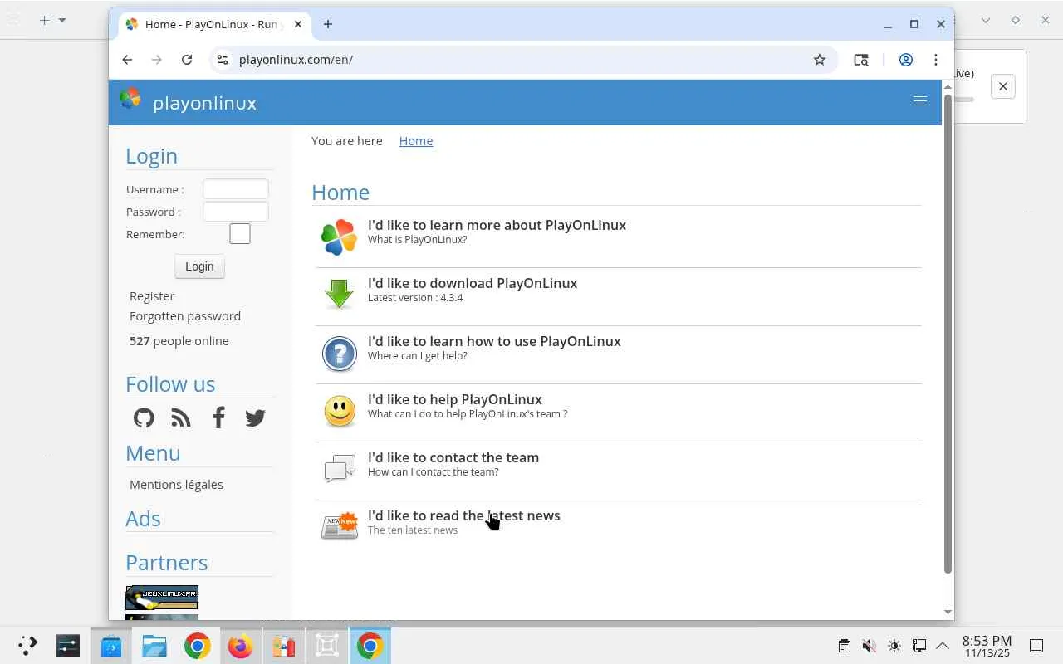Open the RSS feed icon
Screen dimensions: 1063x664
pyautogui.click(x=181, y=417)
